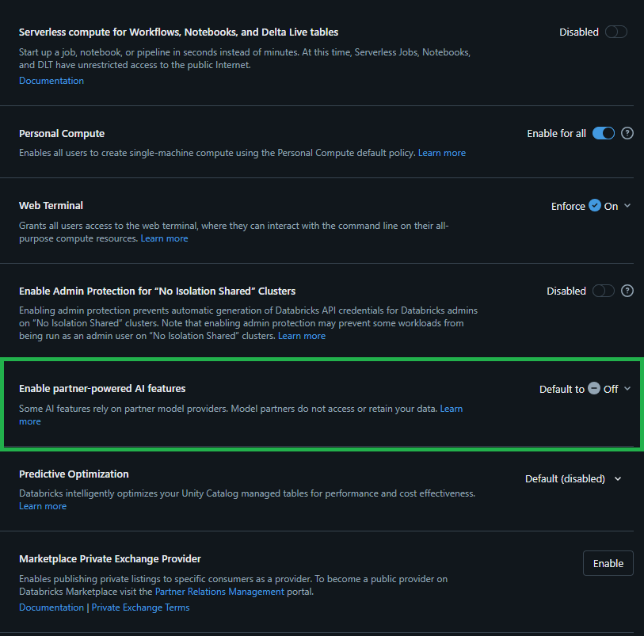
Task: Open Learn more under Predictive Optimization
Action: (x=42, y=505)
